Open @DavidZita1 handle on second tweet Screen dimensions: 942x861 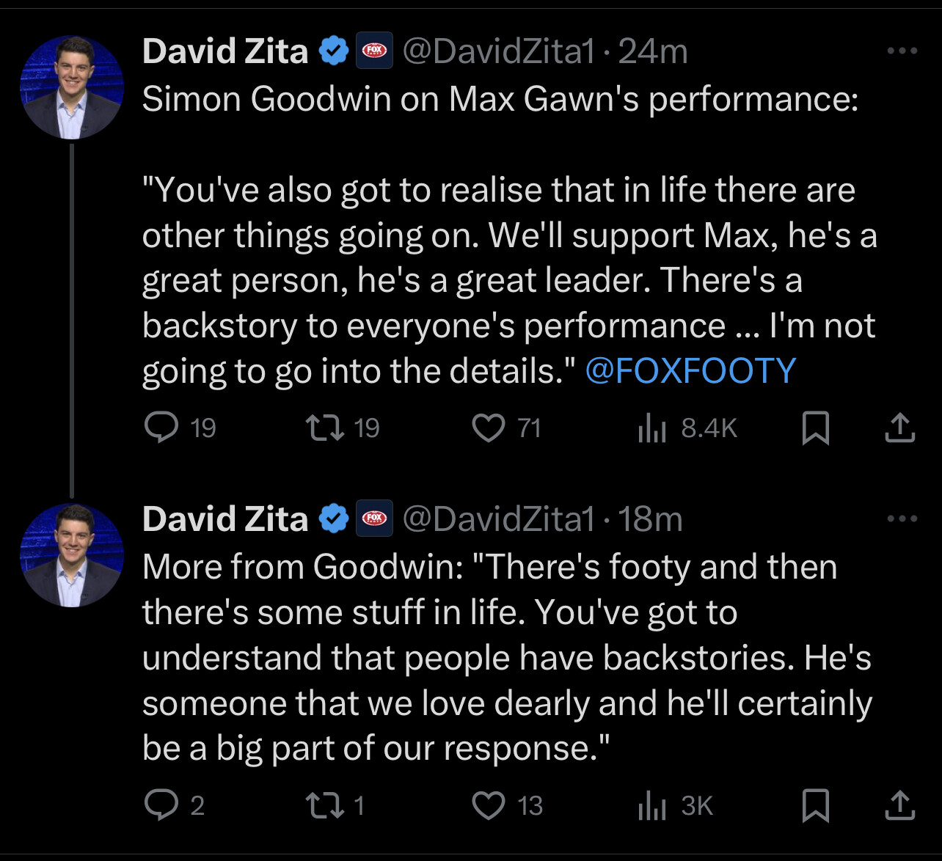pos(498,519)
